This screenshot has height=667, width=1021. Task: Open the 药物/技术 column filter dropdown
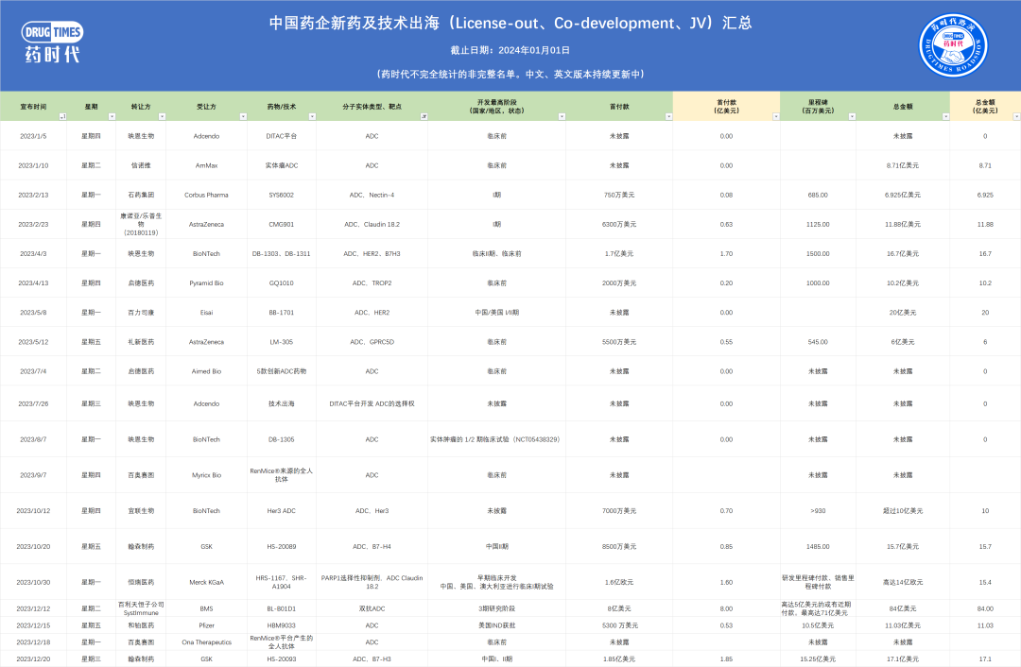click(x=312, y=116)
